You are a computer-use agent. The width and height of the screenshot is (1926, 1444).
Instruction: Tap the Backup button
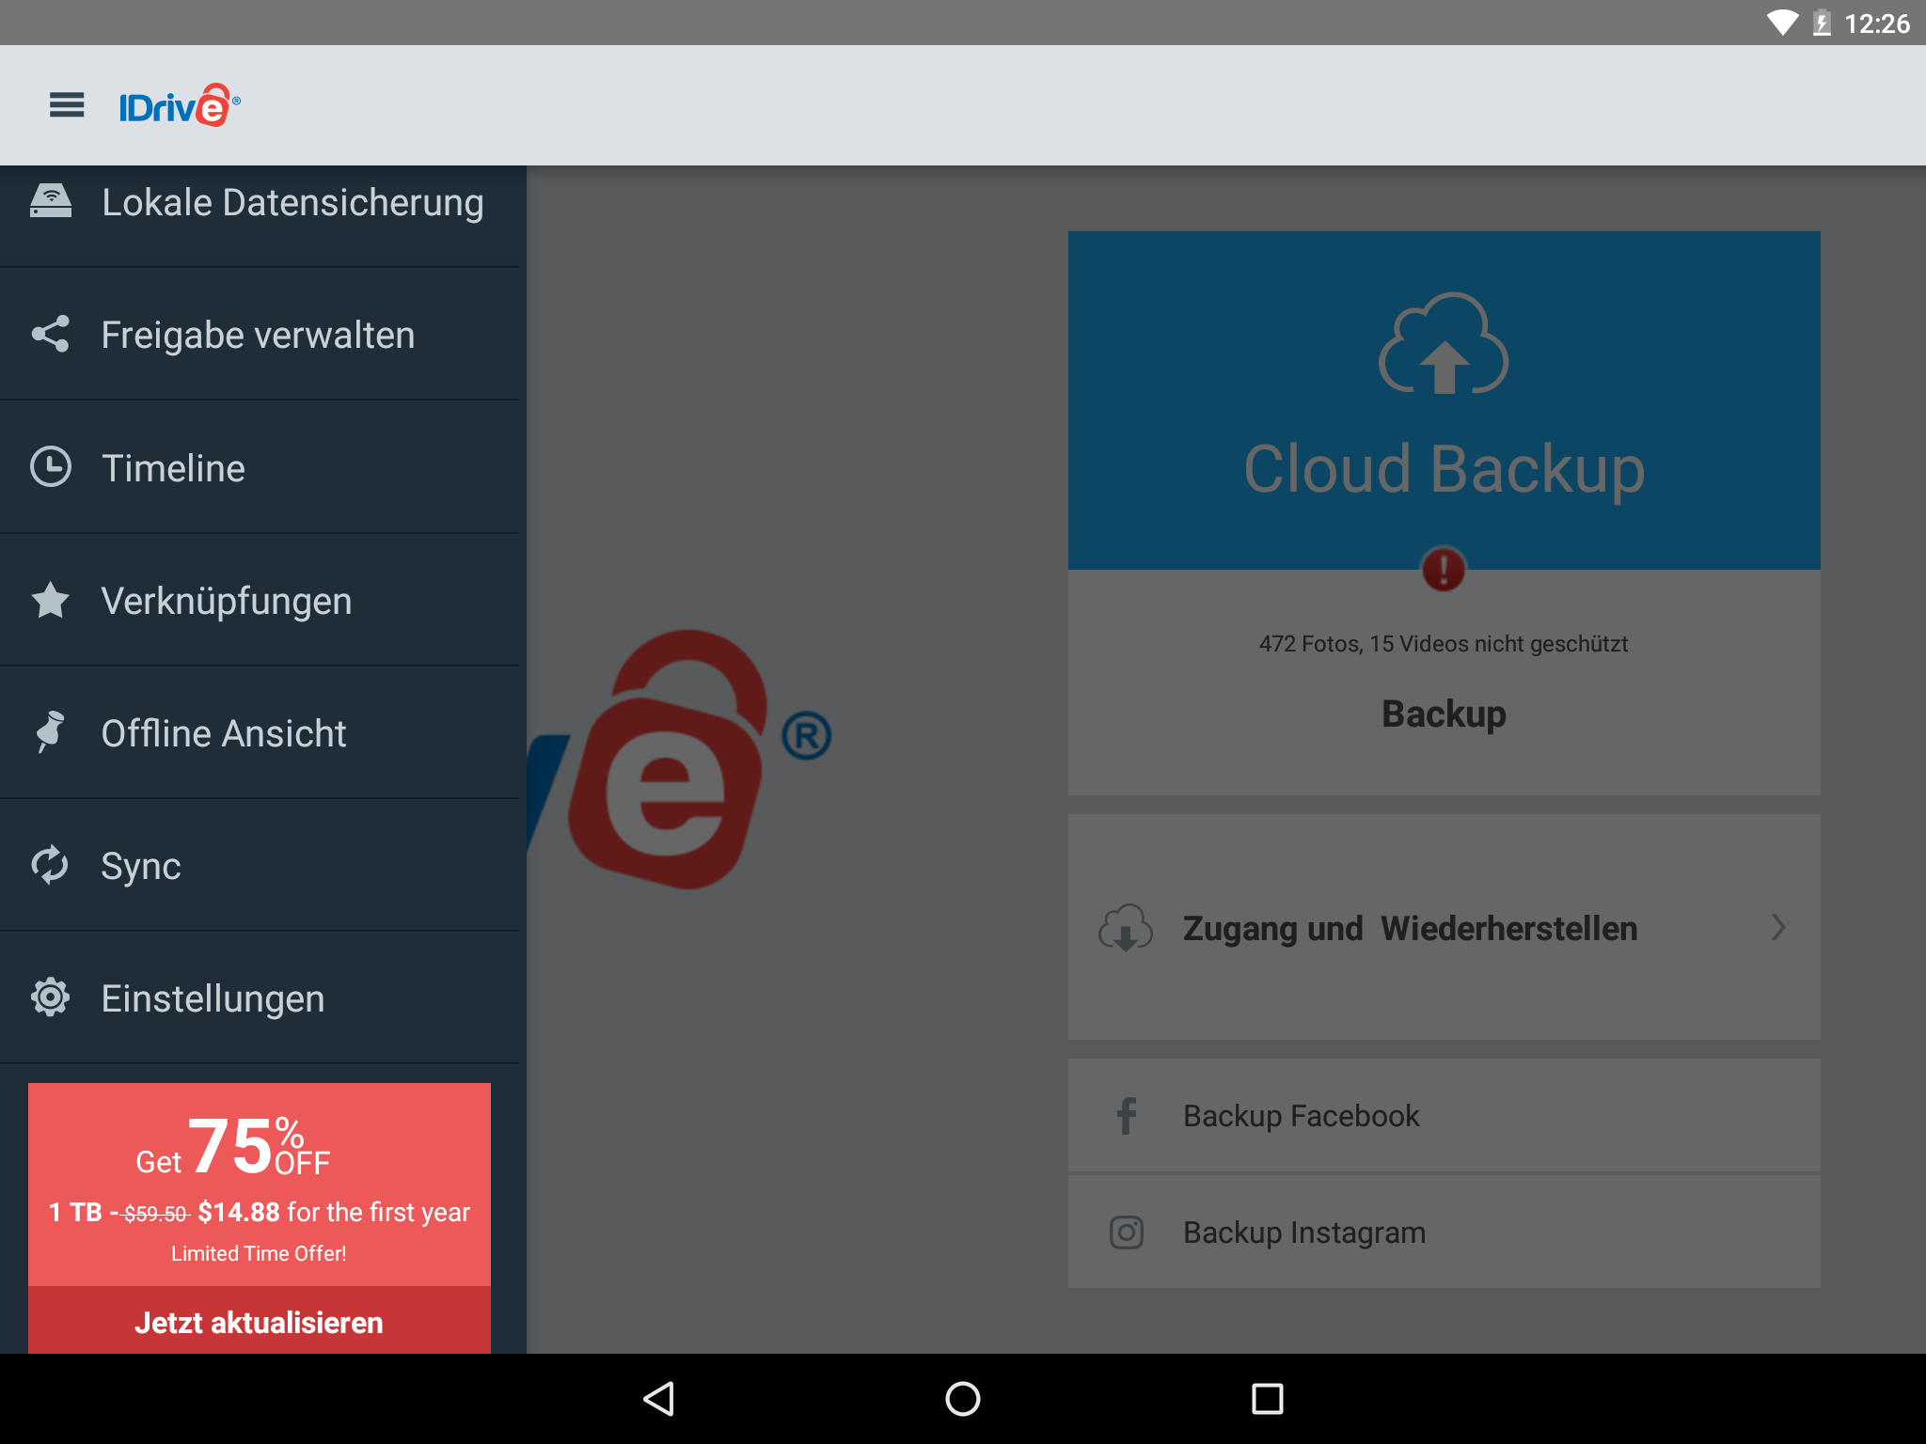tap(1444, 714)
